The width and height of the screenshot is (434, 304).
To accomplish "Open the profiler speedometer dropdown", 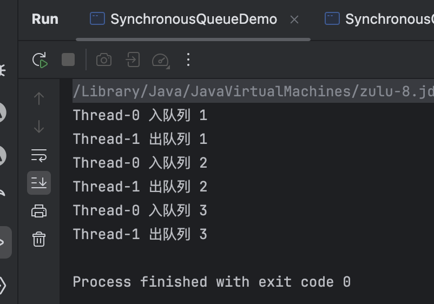I will [161, 60].
